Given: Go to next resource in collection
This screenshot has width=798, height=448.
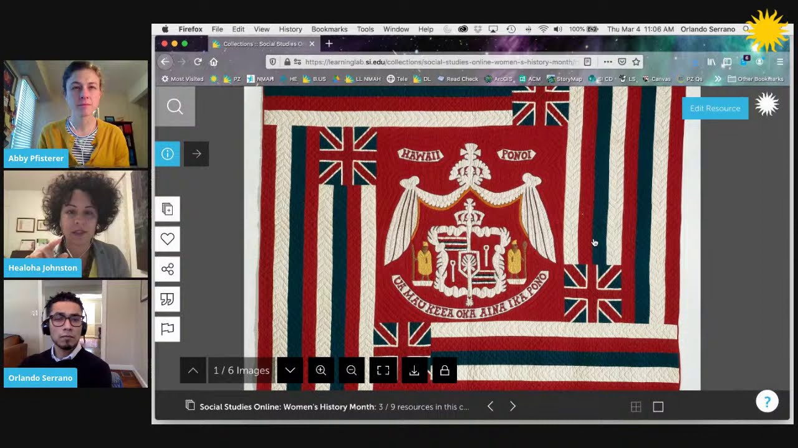Looking at the screenshot, I should point(512,406).
